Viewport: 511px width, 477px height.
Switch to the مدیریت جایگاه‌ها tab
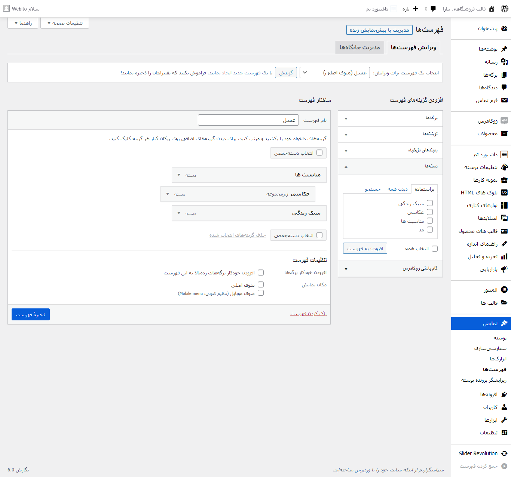pos(359,47)
